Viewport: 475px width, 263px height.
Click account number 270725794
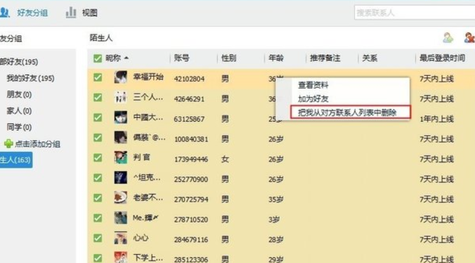click(x=191, y=200)
